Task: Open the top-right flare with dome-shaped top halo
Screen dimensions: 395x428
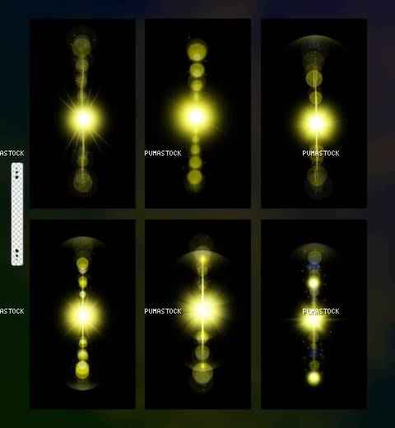Action: tap(314, 114)
